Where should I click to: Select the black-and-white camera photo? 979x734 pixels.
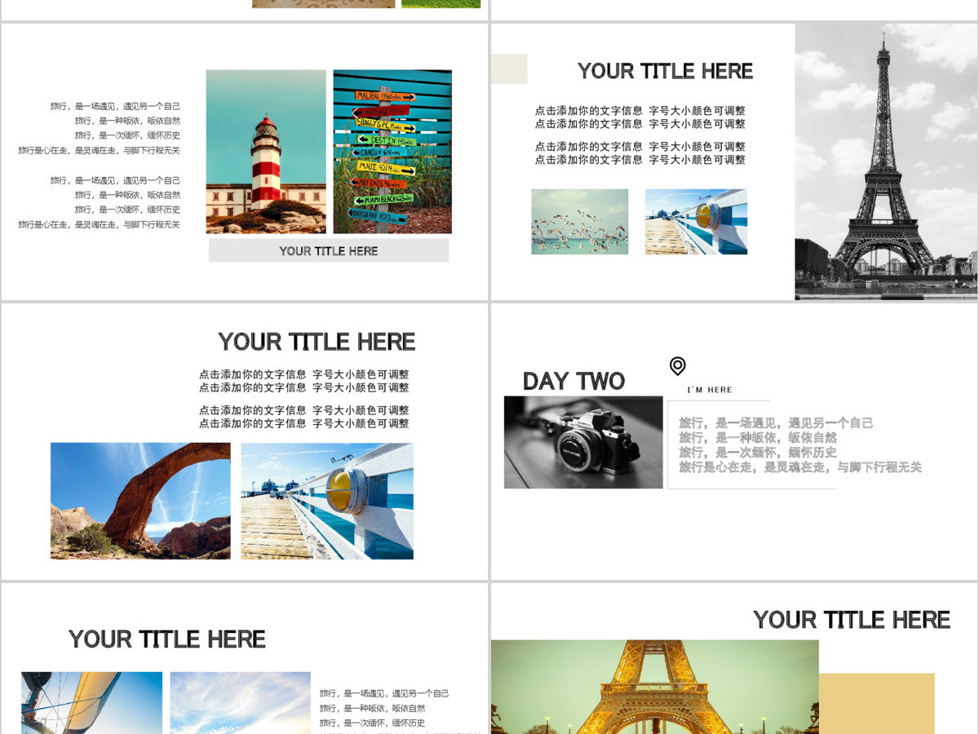[583, 442]
